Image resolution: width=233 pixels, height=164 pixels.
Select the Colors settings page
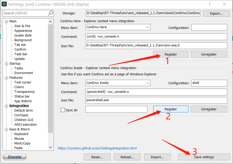(19, 87)
